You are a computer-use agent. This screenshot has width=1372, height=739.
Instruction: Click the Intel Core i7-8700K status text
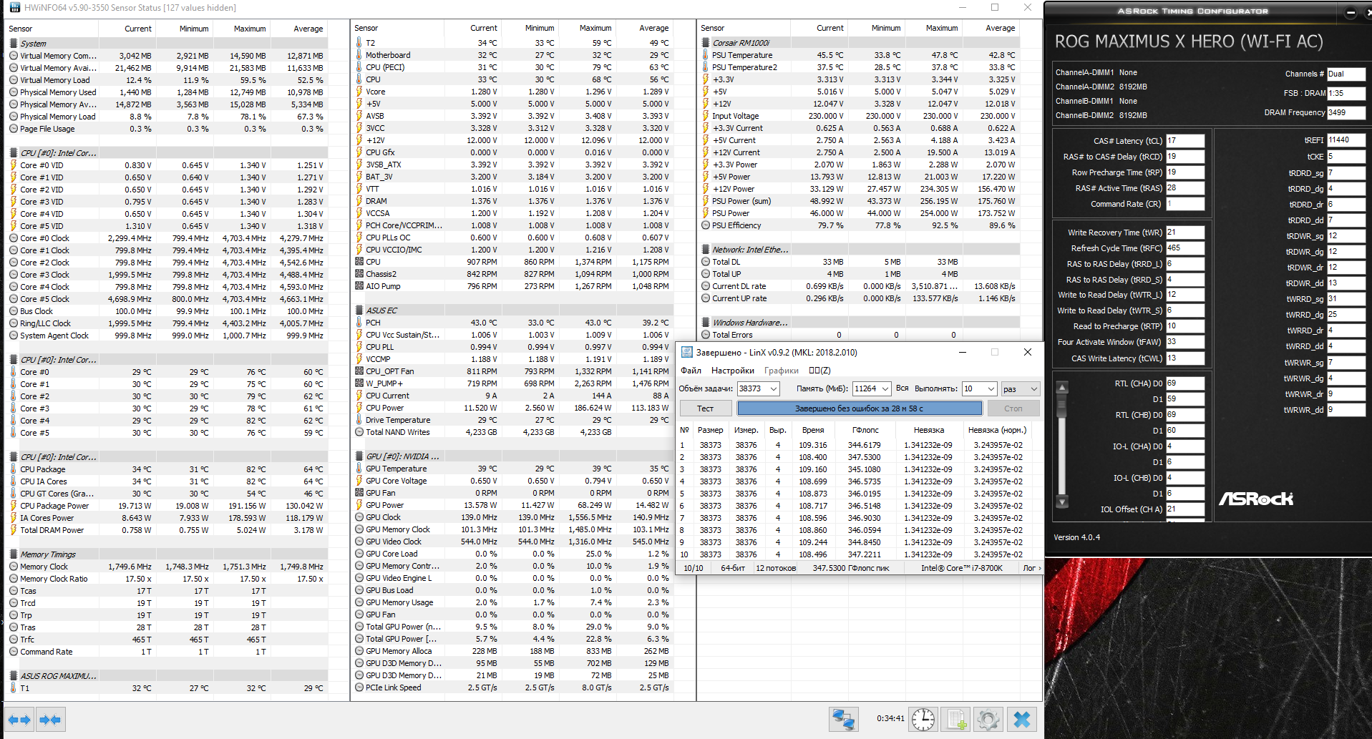tap(962, 568)
